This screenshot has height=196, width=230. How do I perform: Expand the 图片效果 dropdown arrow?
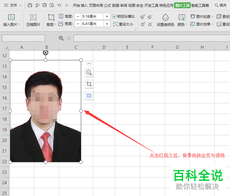pos(213,24)
